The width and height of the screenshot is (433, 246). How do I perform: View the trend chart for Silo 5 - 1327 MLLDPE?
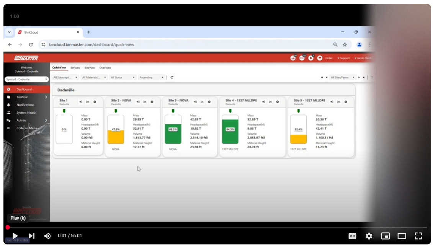click(339, 102)
